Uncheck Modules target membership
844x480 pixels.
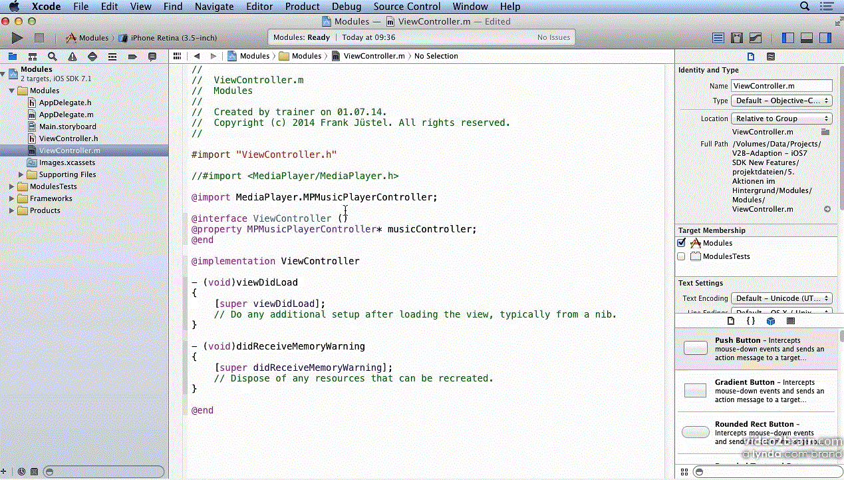(681, 243)
